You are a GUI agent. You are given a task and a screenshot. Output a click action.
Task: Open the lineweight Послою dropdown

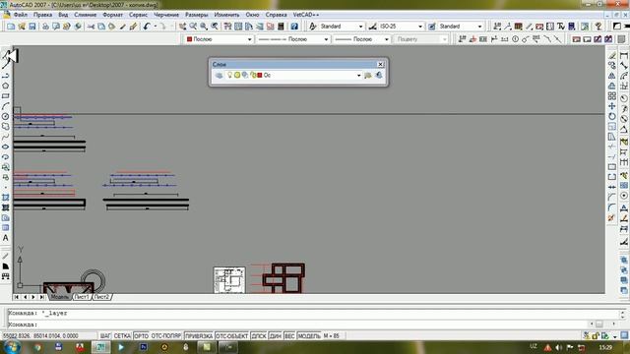tap(386, 39)
